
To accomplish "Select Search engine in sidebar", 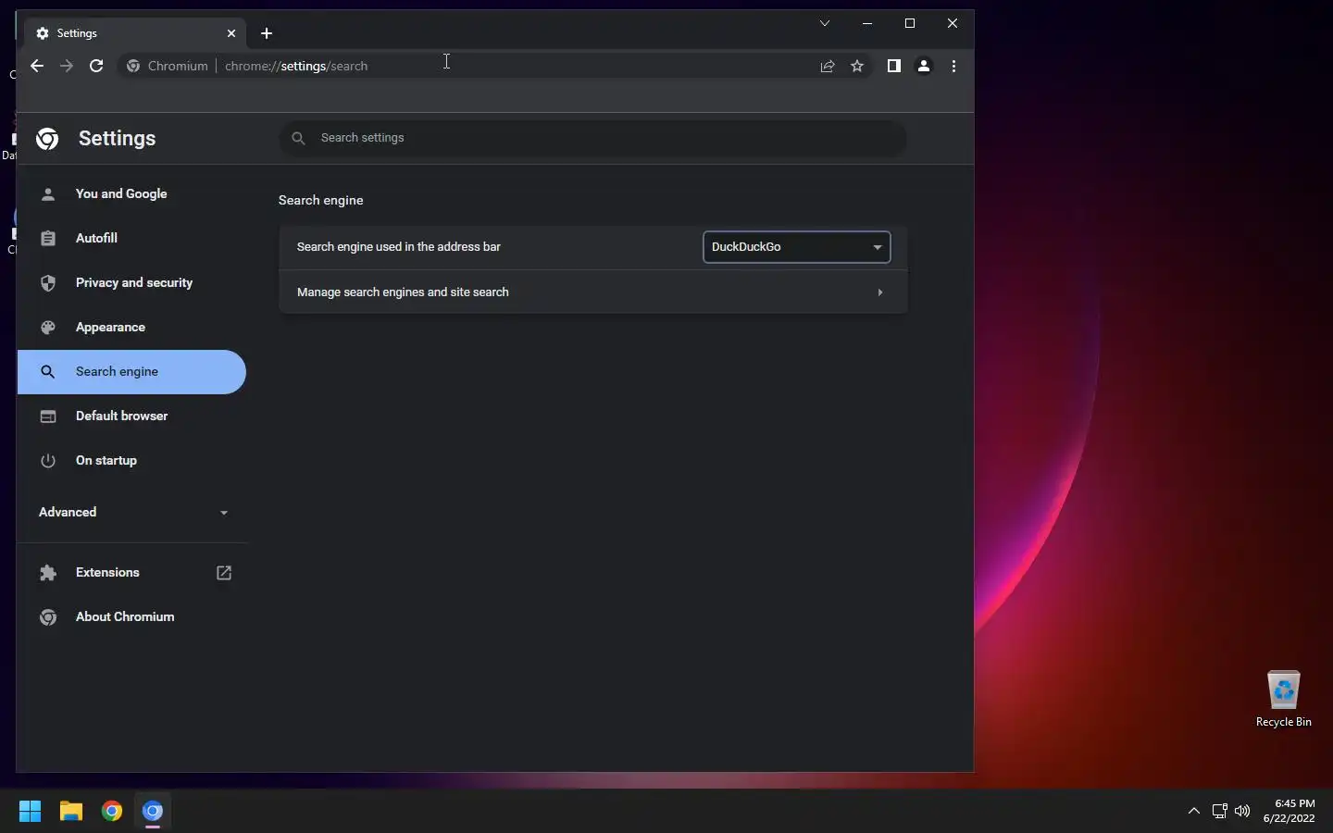I will pyautogui.click(x=131, y=371).
